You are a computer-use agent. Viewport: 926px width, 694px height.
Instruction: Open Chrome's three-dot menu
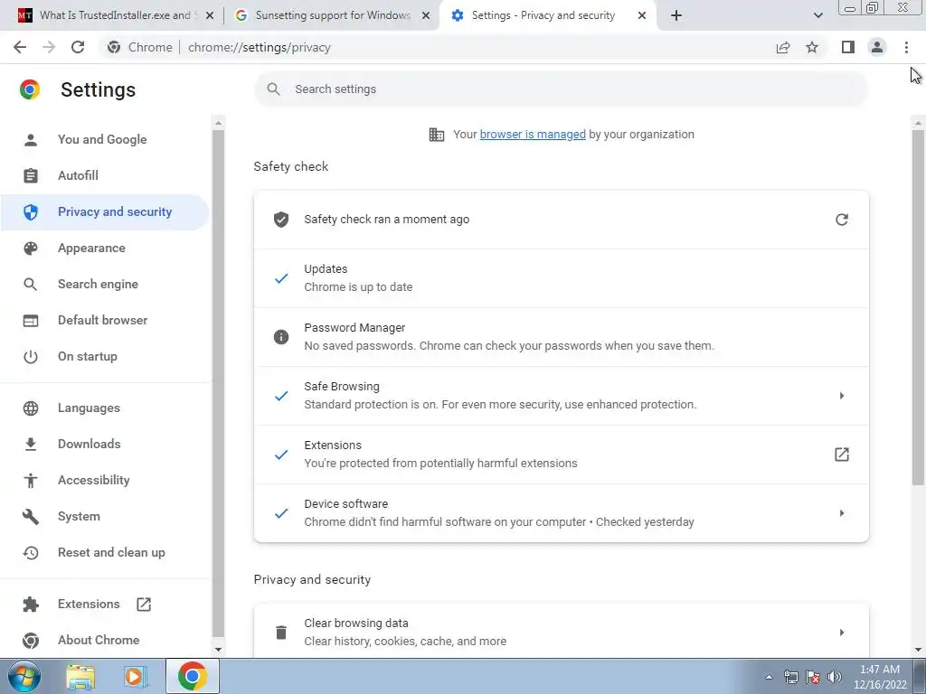[906, 47]
